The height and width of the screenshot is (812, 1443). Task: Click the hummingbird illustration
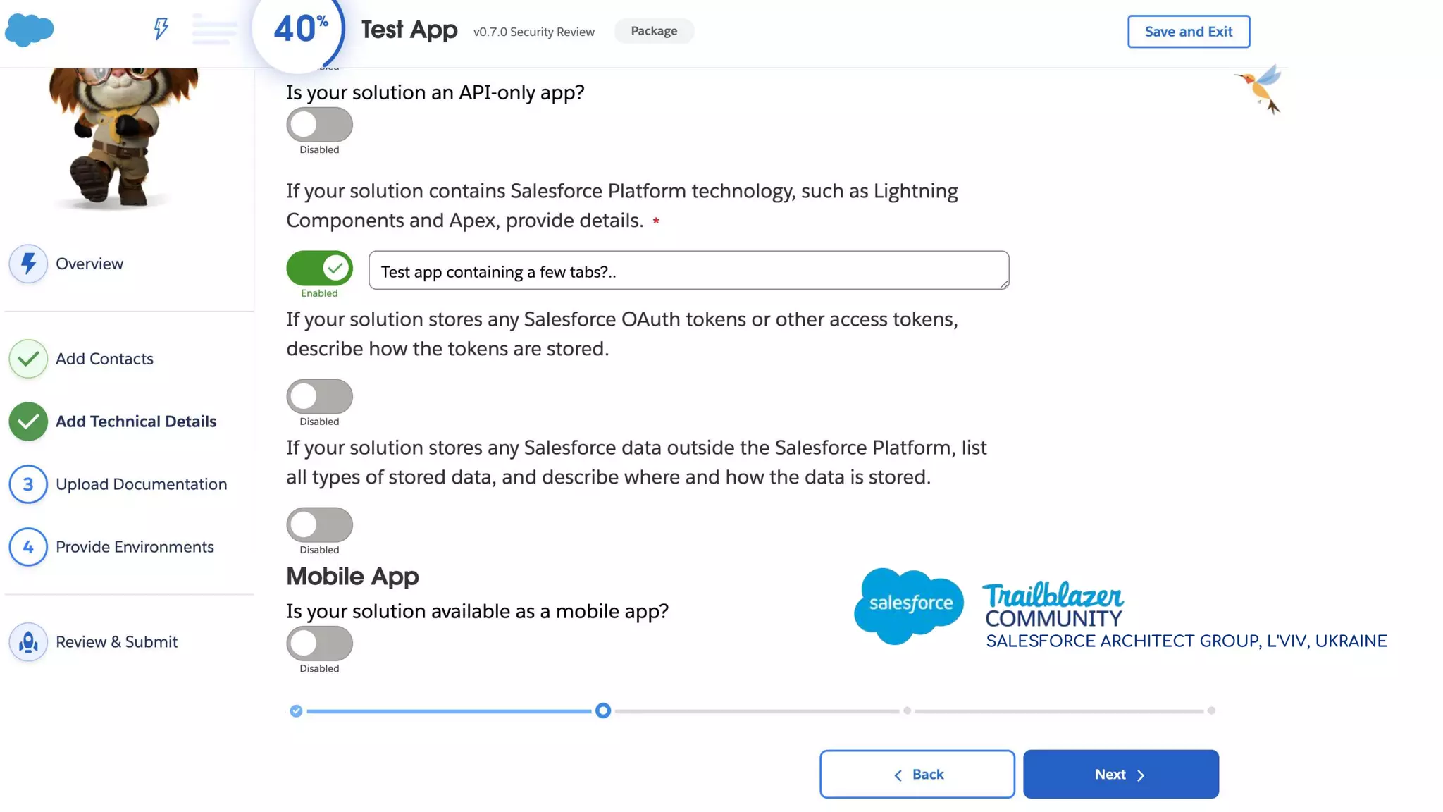[x=1261, y=88]
